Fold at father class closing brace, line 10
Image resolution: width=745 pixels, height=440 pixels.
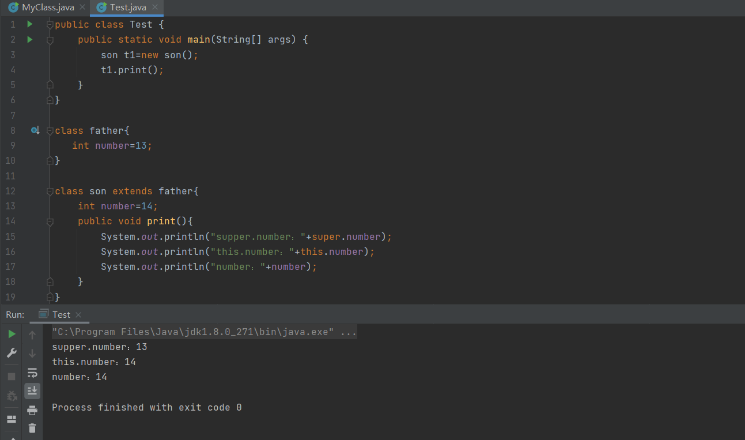(50, 160)
